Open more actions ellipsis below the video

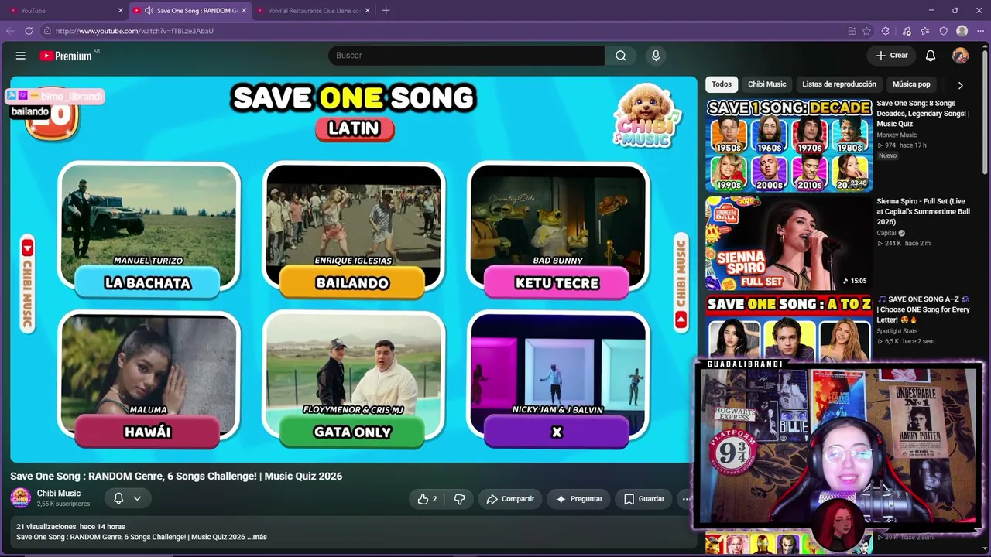(685, 499)
